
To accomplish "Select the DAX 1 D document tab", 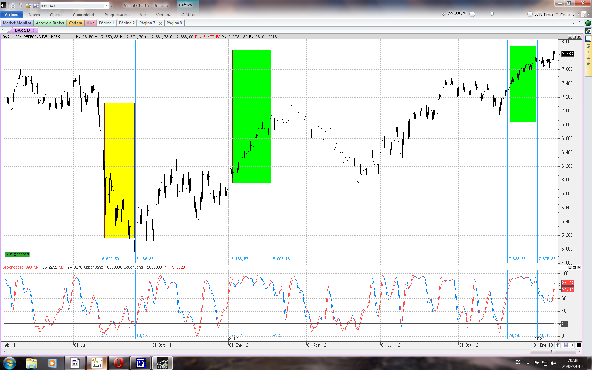I will 22,30.
